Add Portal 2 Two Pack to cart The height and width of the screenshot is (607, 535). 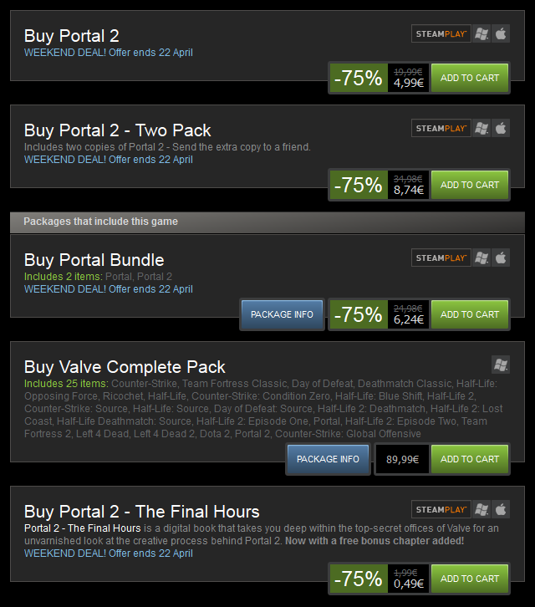point(470,185)
